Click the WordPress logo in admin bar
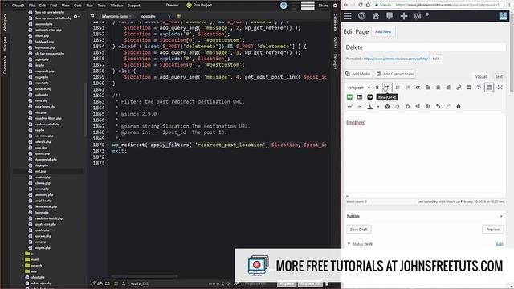 click(x=362, y=16)
